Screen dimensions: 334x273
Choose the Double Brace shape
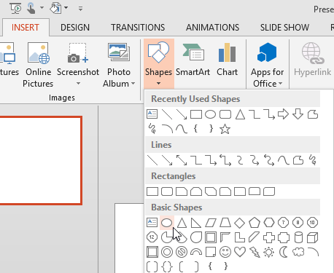(167, 266)
